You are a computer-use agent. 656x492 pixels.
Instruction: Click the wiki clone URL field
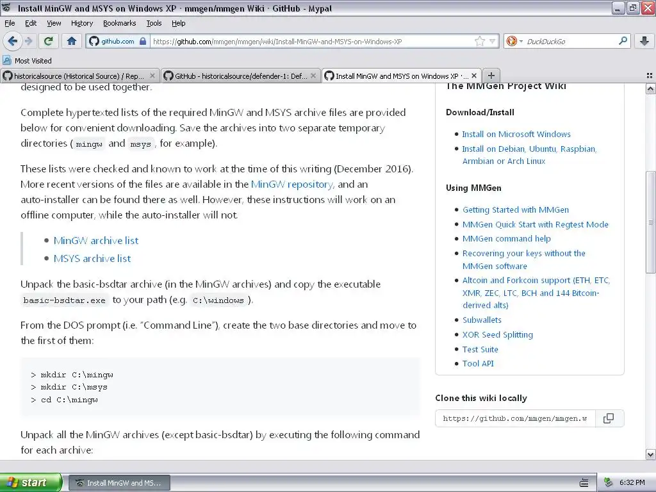(x=515, y=418)
